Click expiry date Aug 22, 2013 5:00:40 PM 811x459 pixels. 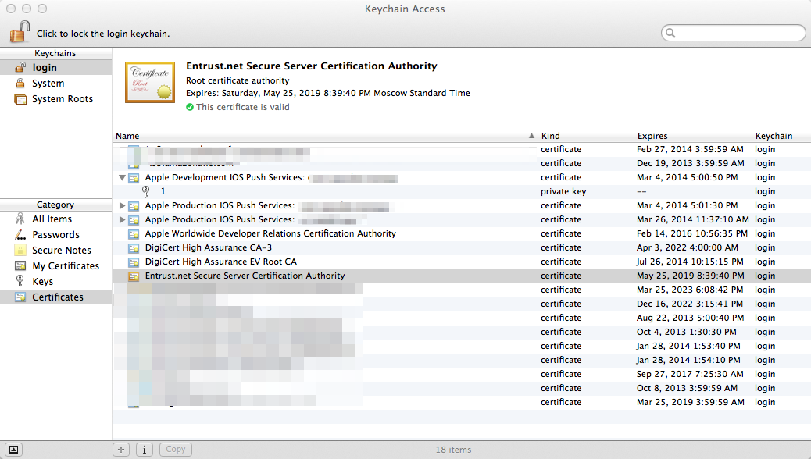click(691, 318)
